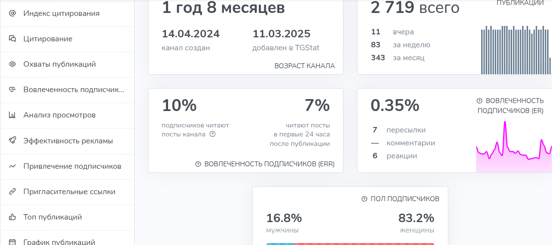
Task: Click the question icon beside the ER card title
Action: (479, 101)
